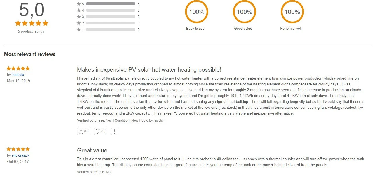Select the 2 star rating row
The height and width of the screenshot is (179, 377).
[x=108, y=23]
